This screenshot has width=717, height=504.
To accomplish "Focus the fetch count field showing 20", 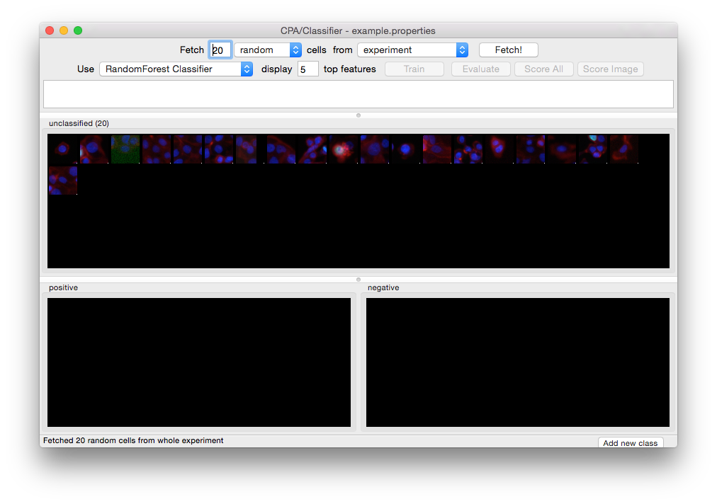I will click(220, 50).
